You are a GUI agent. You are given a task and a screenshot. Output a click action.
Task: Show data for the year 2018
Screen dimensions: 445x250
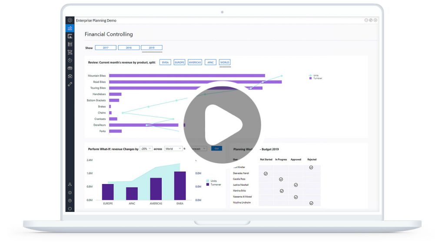click(x=129, y=48)
